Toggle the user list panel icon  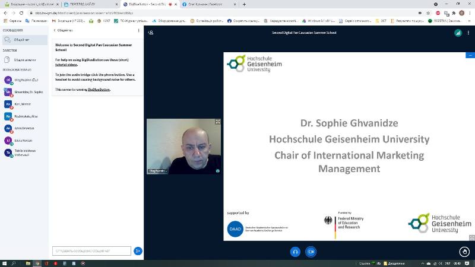pos(151,33)
